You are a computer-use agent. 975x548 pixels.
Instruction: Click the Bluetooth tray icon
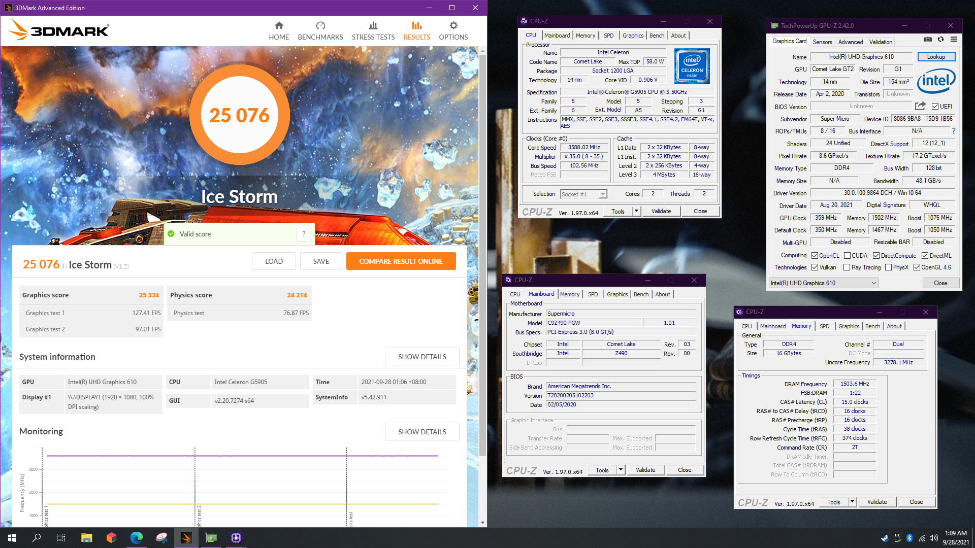pyautogui.click(x=909, y=538)
